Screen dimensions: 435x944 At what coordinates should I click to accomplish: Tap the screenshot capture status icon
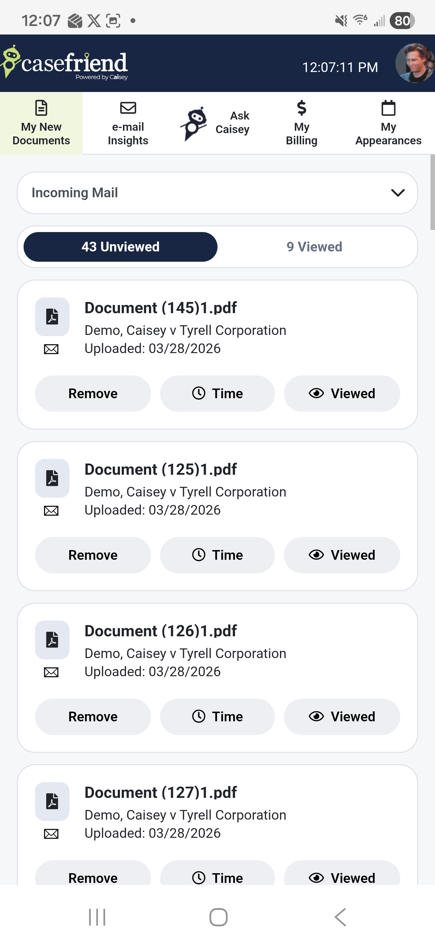(113, 21)
